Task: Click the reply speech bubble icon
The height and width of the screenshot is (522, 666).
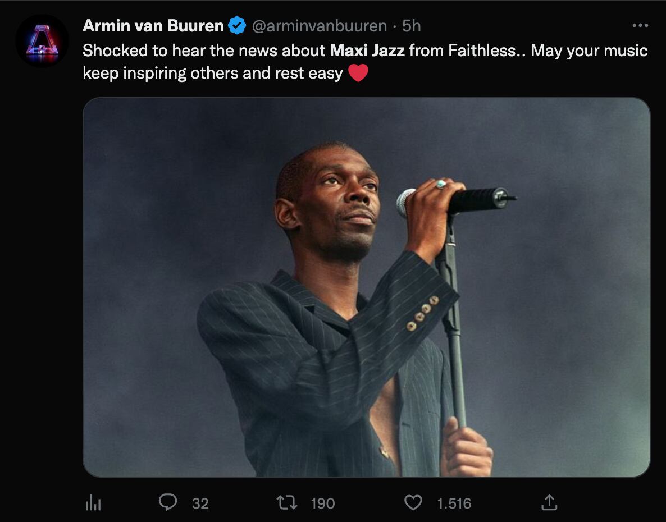Action: (167, 502)
